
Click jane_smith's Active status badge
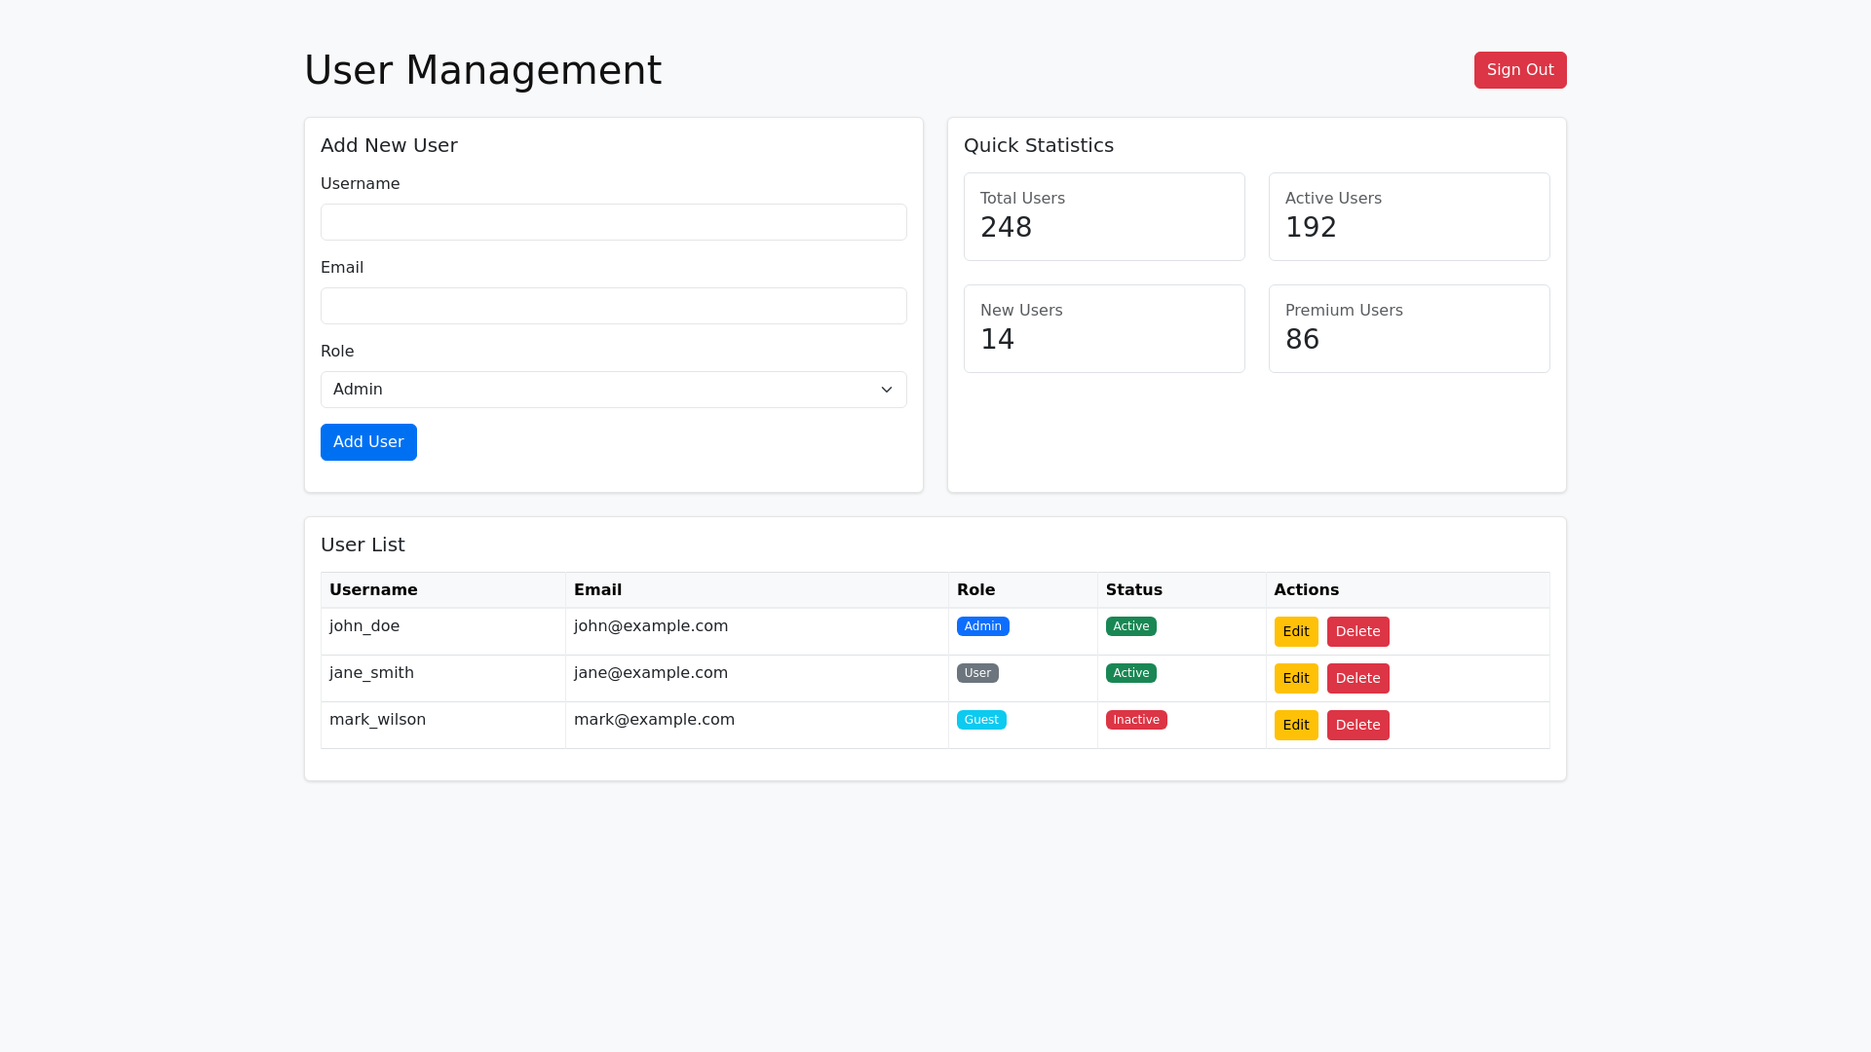1130,673
